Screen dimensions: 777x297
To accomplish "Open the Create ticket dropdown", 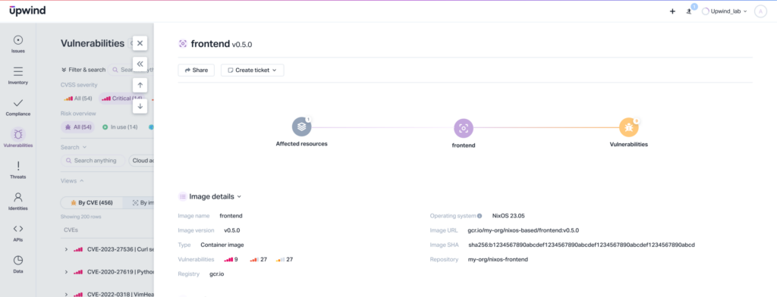I will tap(252, 70).
